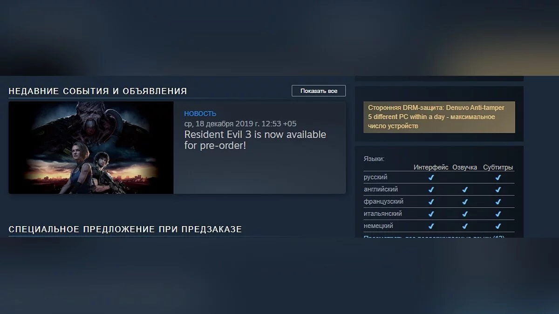The image size is (559, 314).
Task: Click the русский language row
Action: click(x=439, y=177)
